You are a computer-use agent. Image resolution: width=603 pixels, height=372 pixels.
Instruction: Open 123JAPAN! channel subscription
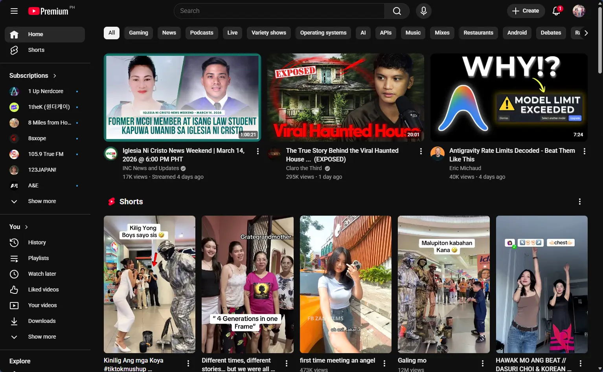pyautogui.click(x=45, y=170)
